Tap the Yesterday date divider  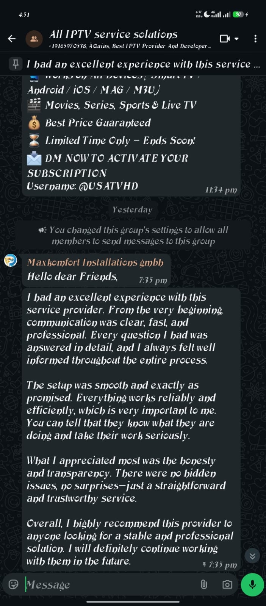coord(133,209)
